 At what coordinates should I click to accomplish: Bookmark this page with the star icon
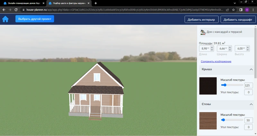(x=234, y=10)
